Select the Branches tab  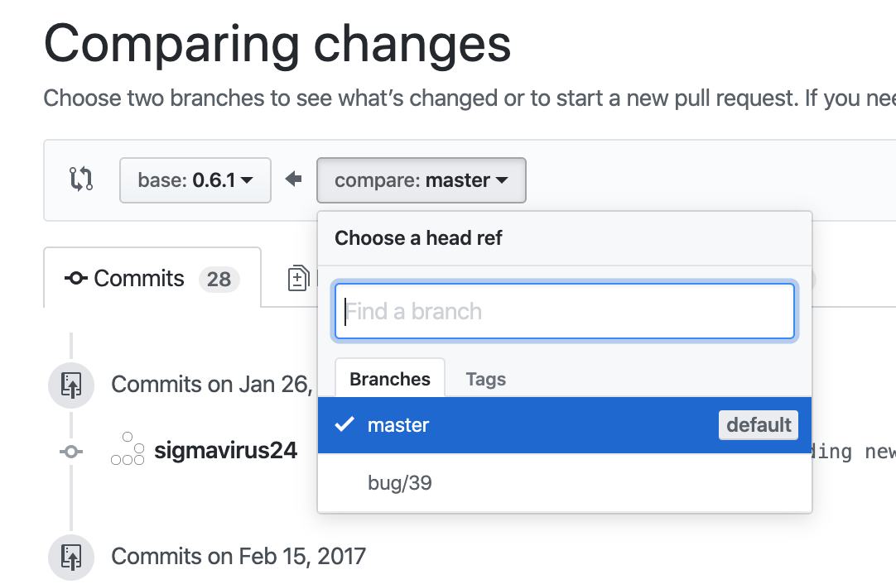389,379
